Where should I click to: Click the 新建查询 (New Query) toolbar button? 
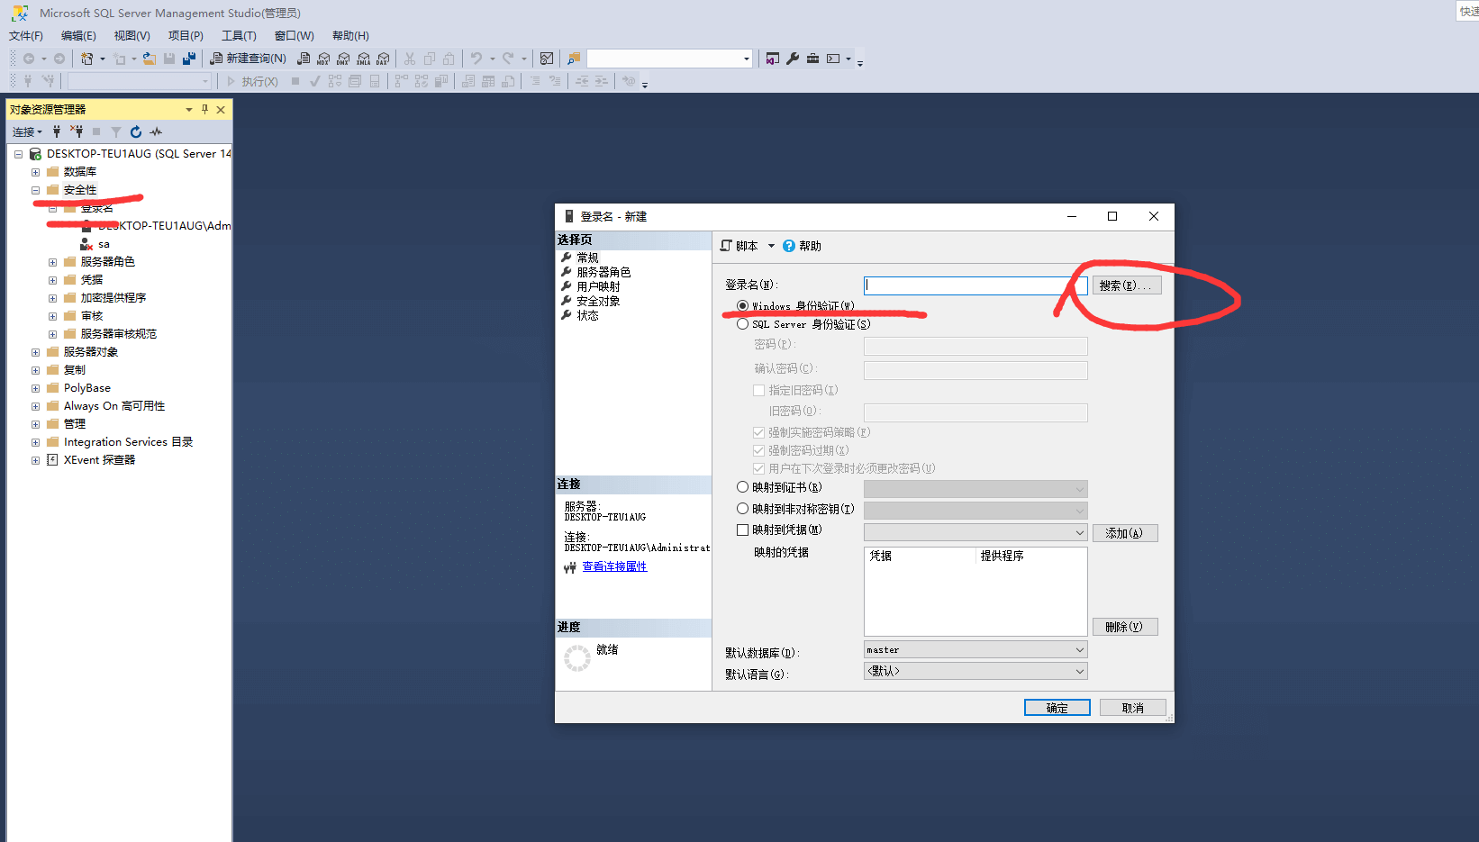tap(249, 59)
